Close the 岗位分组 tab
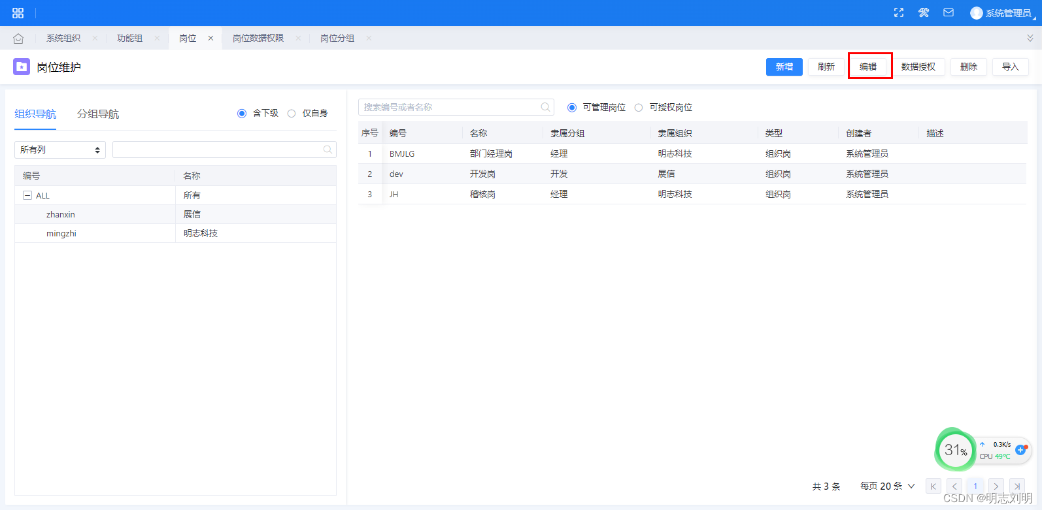Image resolution: width=1042 pixels, height=510 pixels. 369,39
